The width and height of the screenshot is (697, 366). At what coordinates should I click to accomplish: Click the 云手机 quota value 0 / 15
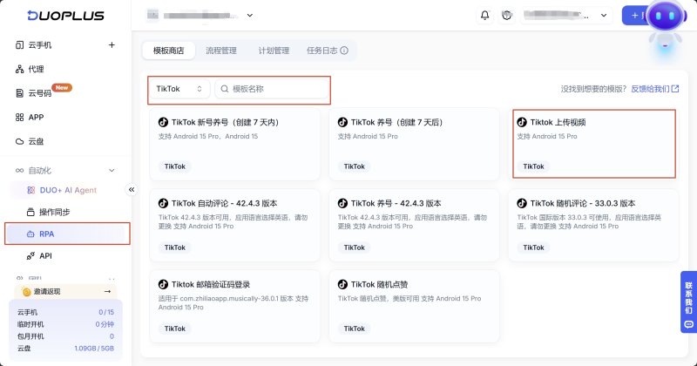point(106,312)
